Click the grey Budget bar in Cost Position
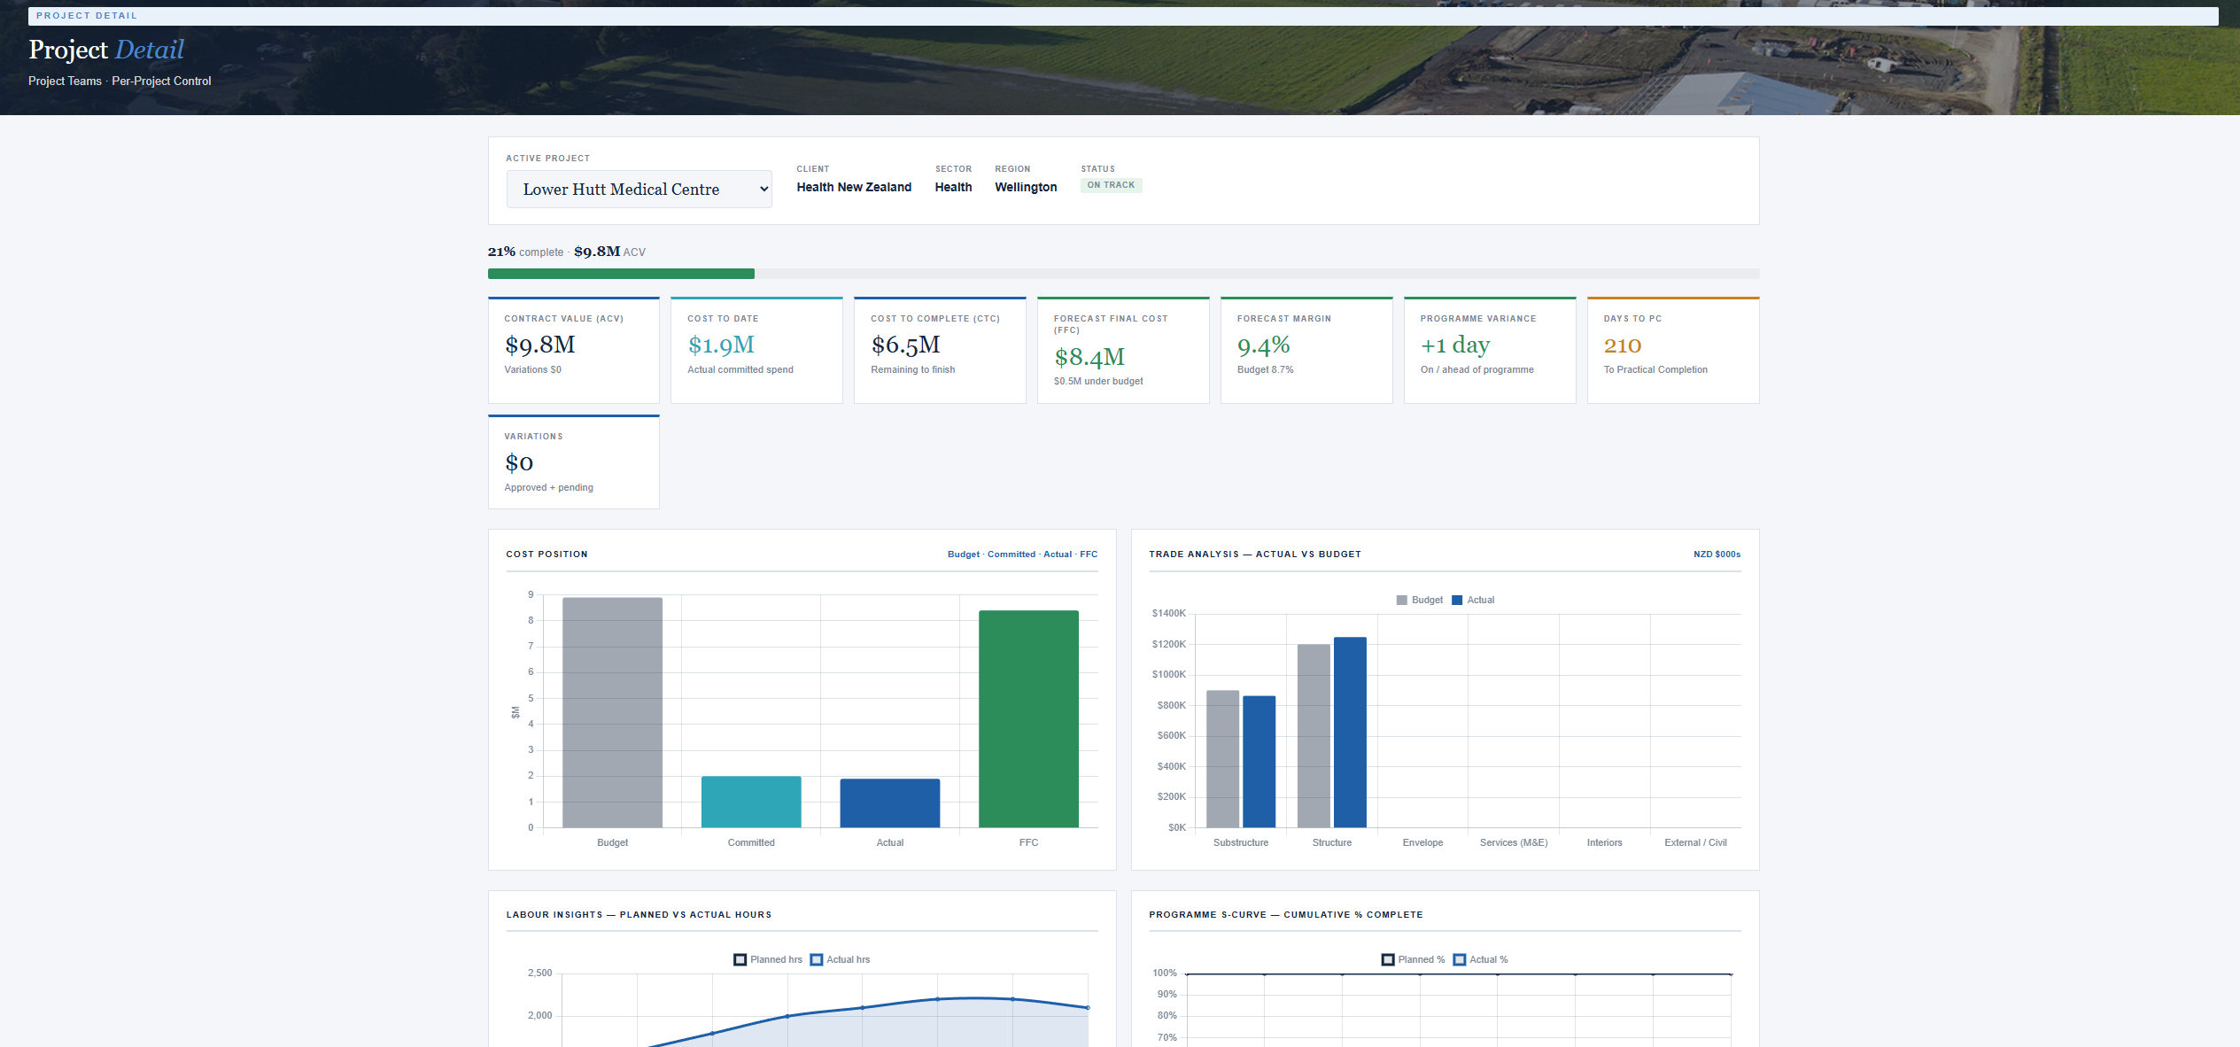This screenshot has width=2240, height=1047. coord(612,712)
